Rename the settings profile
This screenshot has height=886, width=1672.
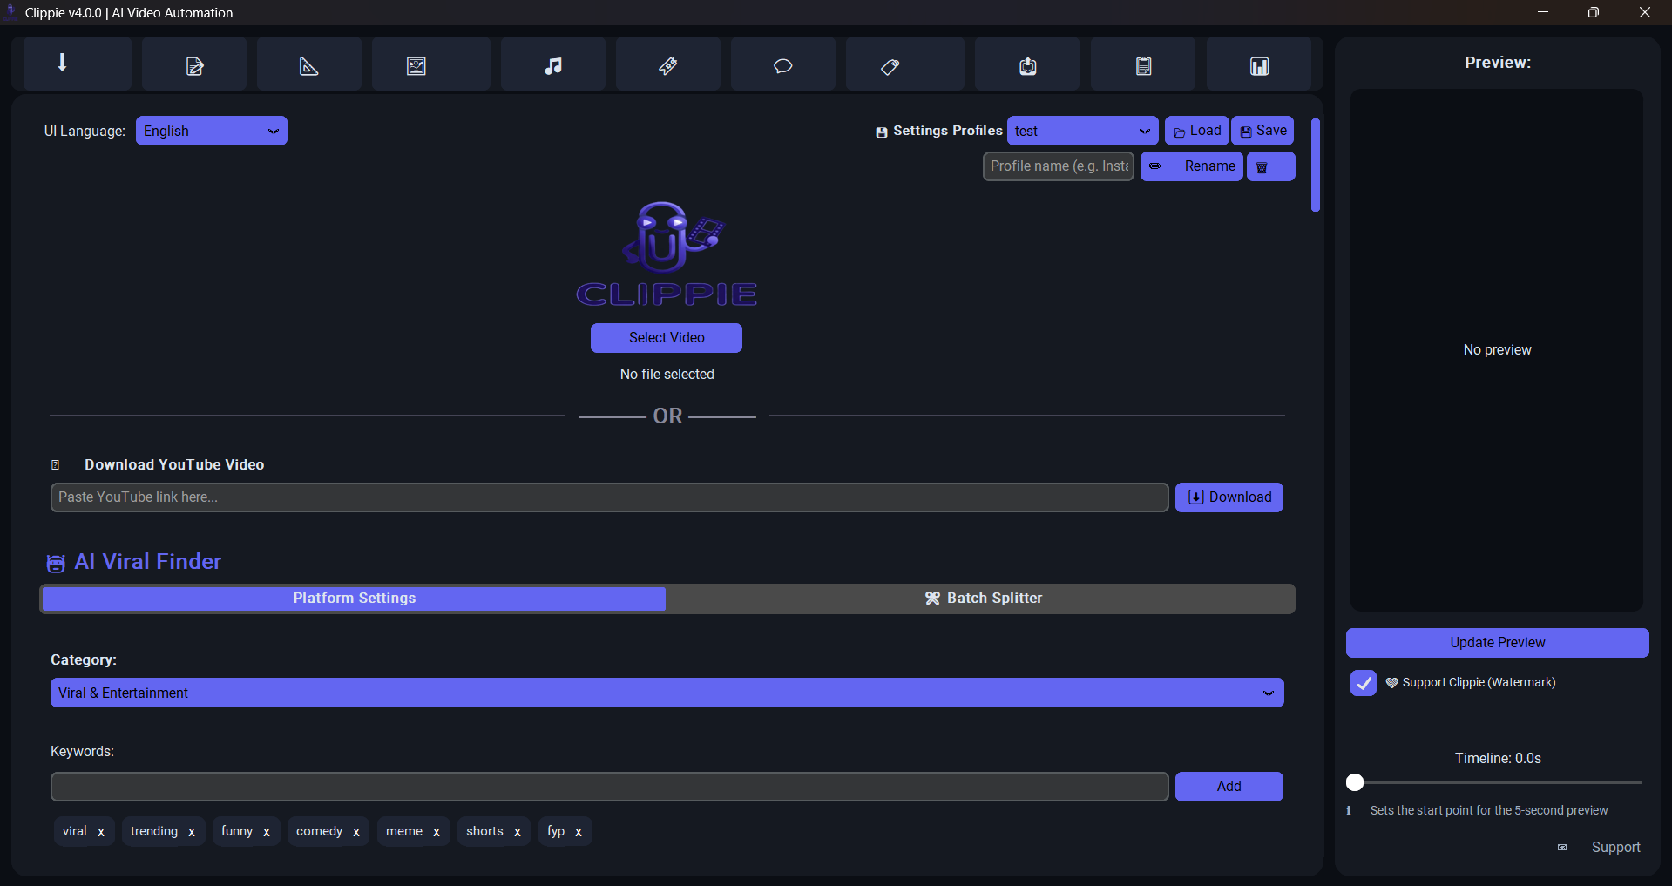pos(1191,166)
